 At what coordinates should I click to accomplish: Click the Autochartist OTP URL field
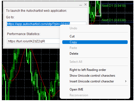point(46,24)
